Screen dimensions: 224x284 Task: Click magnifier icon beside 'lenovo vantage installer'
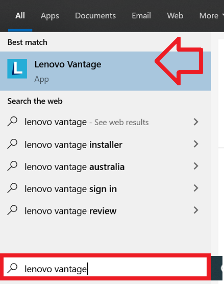[x=12, y=144]
